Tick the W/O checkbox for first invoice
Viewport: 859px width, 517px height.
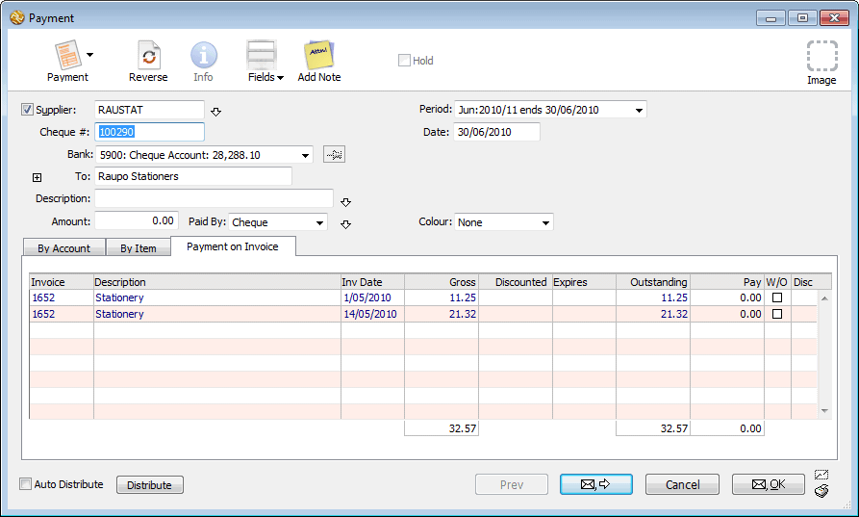pos(776,298)
